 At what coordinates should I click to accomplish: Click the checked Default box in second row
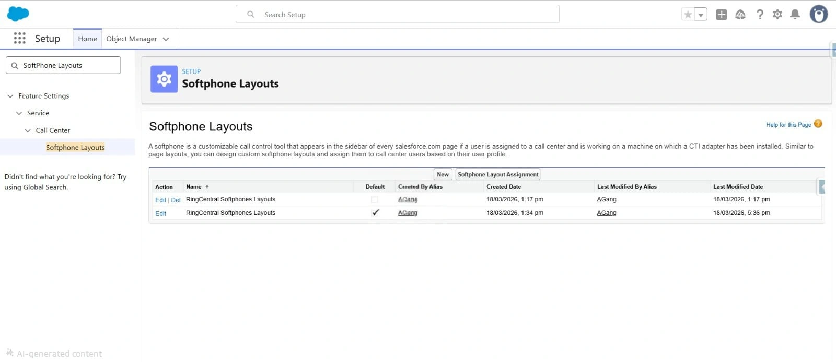(375, 213)
